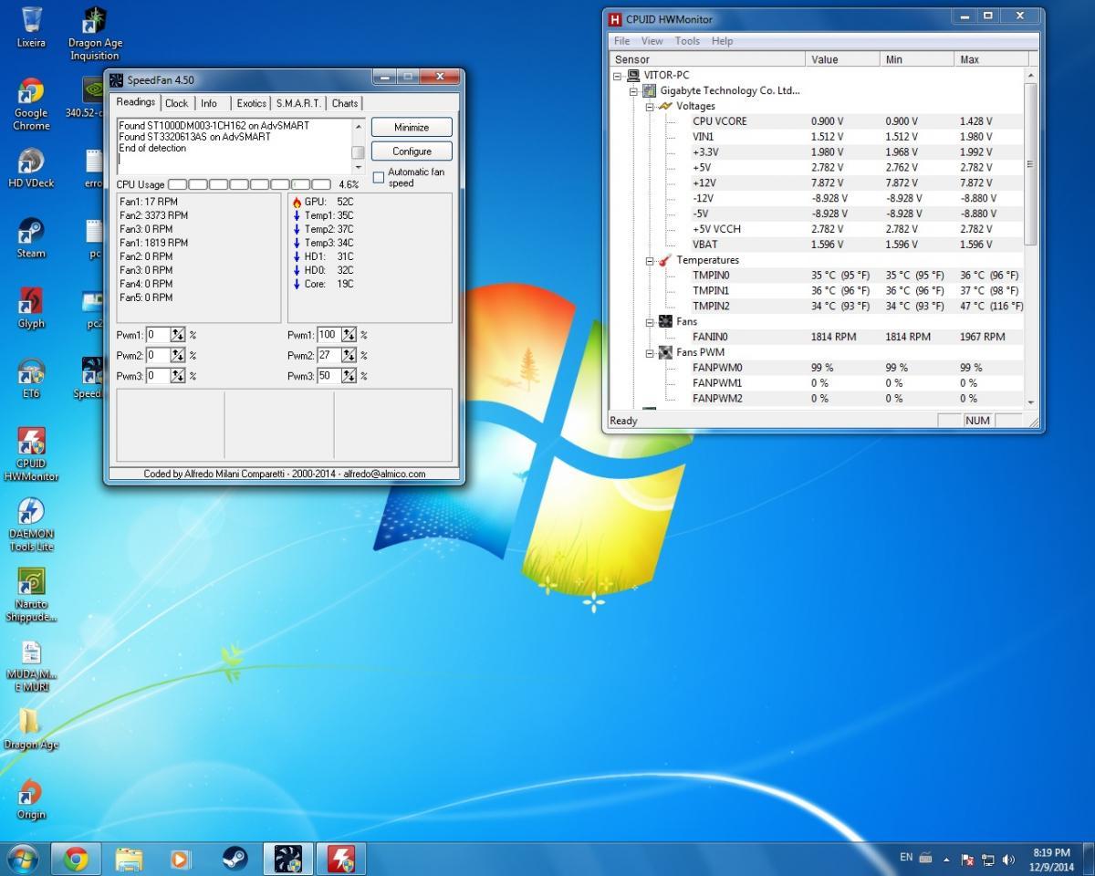Open the Naruto Shippuden desktop shortcut
Image resolution: width=1095 pixels, height=876 pixels.
click(x=31, y=595)
